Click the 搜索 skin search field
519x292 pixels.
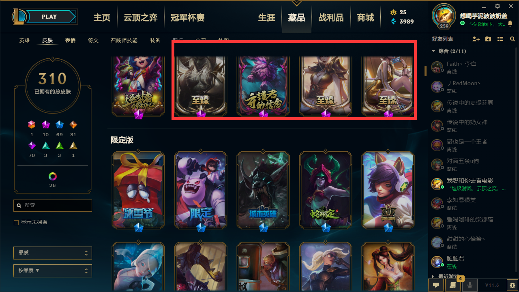pos(53,206)
